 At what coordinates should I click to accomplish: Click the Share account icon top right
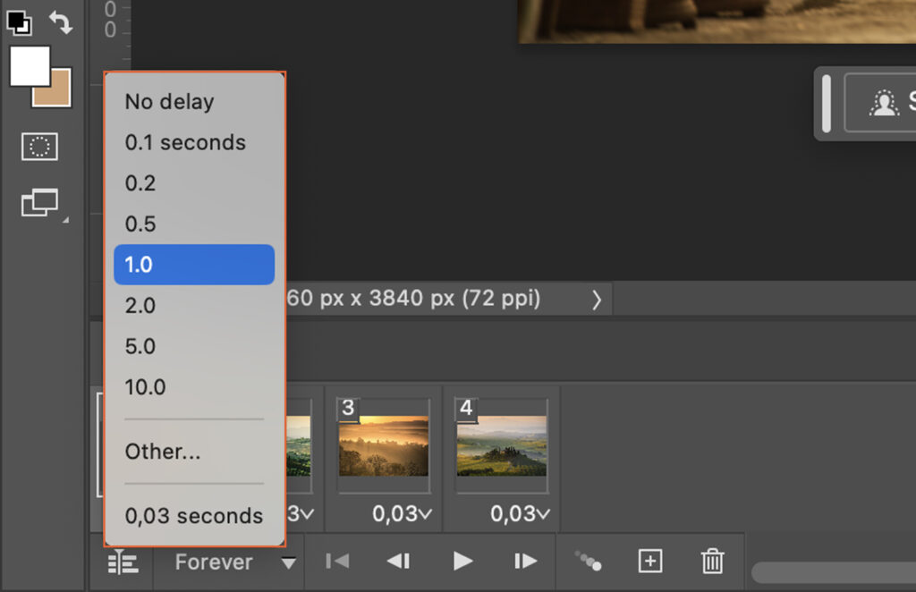885,103
